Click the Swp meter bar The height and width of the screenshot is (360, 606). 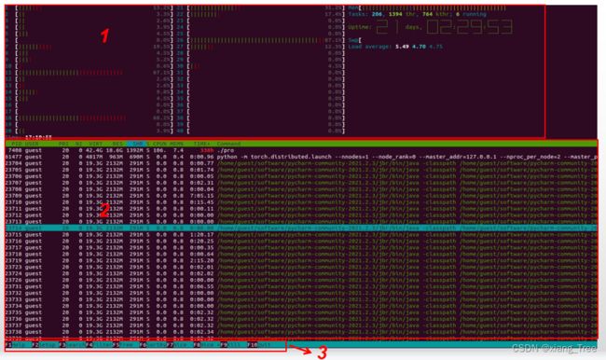[355, 40]
